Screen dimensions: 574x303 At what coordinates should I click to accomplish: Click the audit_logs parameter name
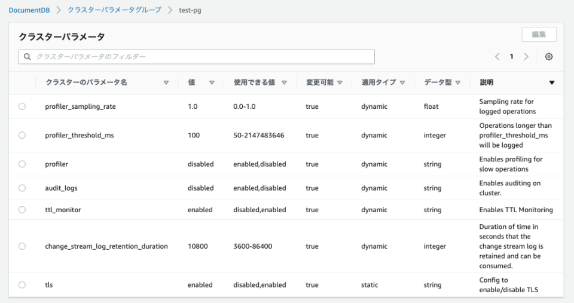point(61,188)
